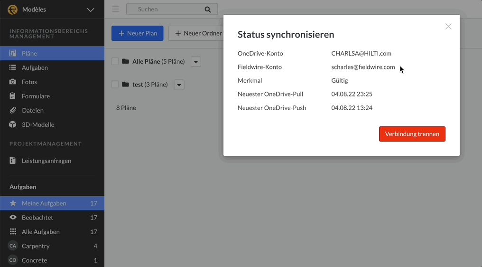
Task: Tick the Alle Pläne folder checkbox
Action: [115, 61]
